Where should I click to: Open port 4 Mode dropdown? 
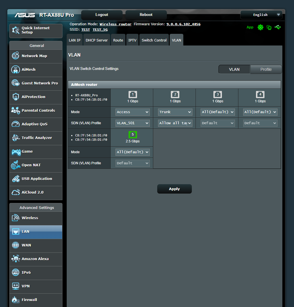(260, 112)
